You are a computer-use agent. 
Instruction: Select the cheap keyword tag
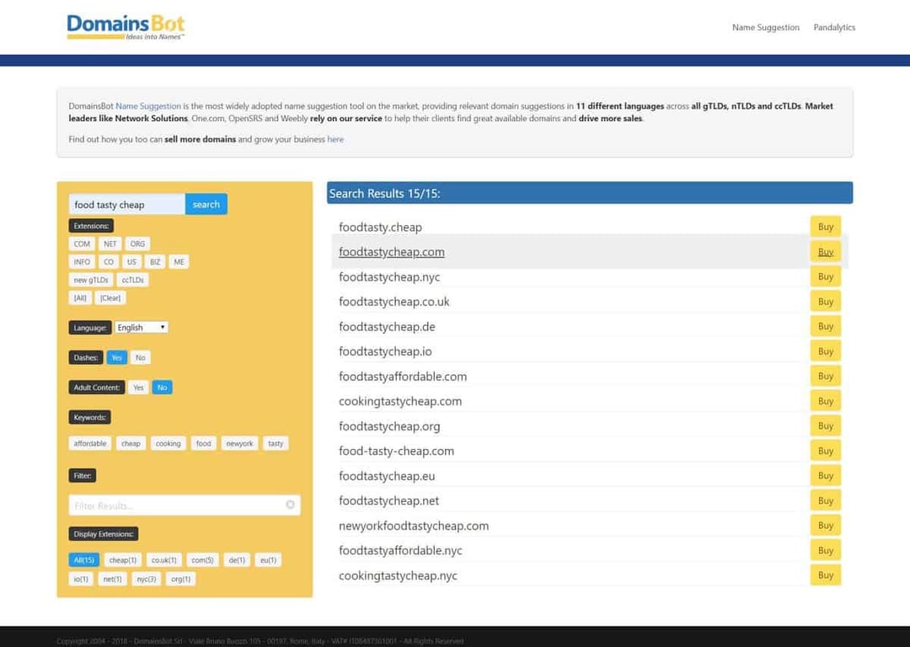coord(131,443)
